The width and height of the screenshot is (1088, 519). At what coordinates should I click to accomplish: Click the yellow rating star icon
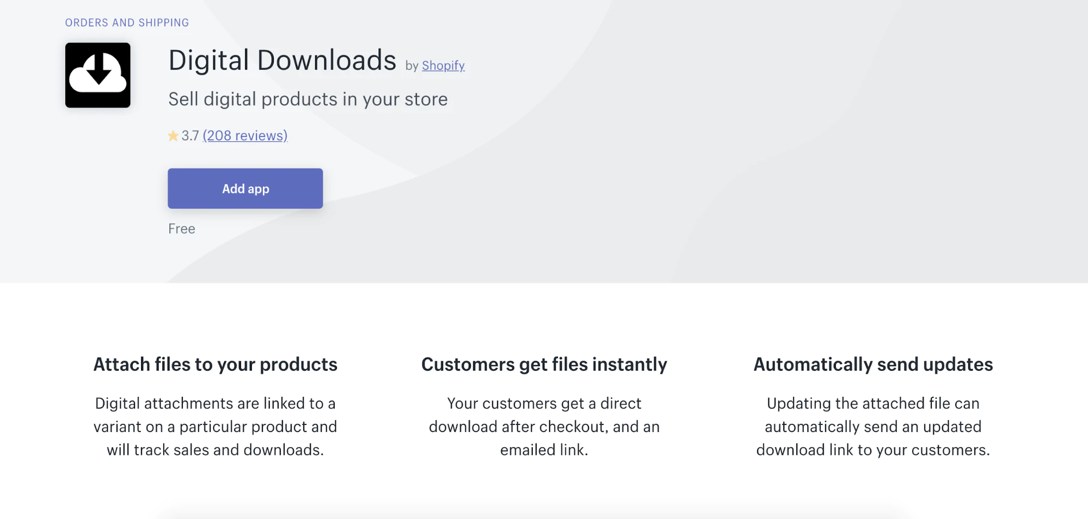click(173, 136)
